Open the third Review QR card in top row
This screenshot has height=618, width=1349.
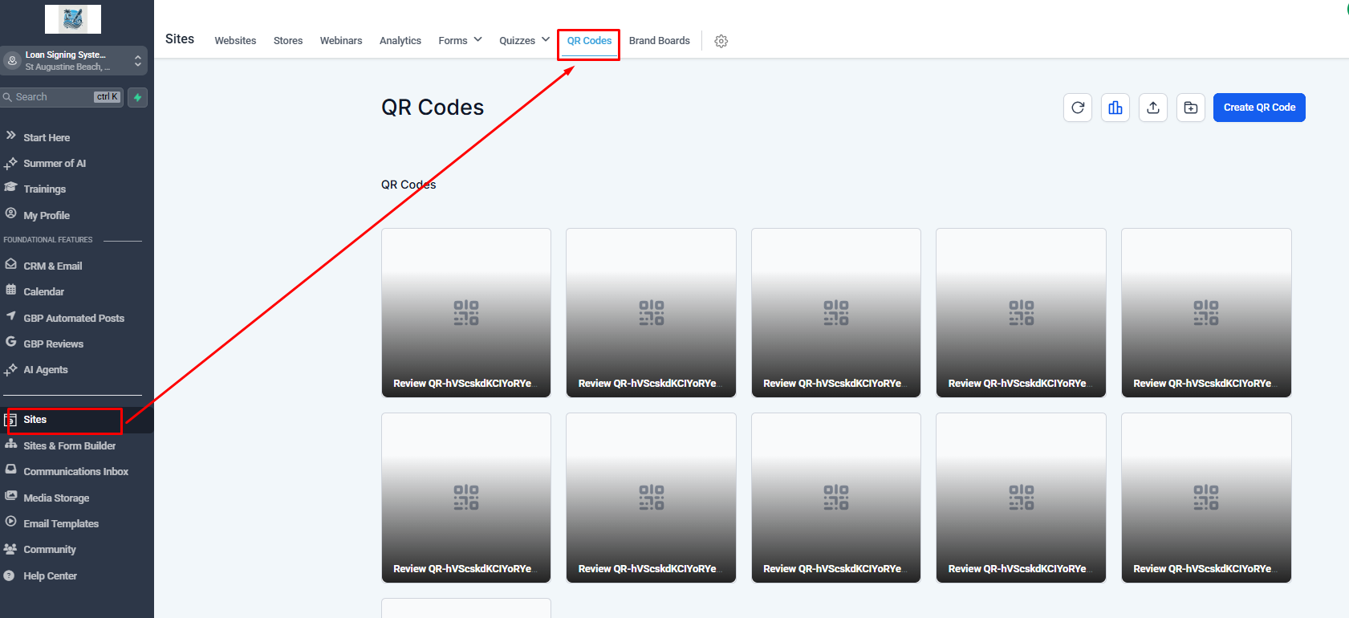coord(836,313)
